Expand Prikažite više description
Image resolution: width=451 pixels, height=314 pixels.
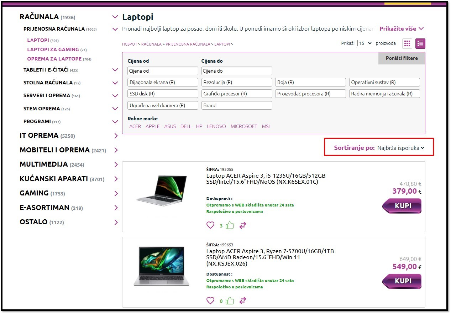[402, 28]
